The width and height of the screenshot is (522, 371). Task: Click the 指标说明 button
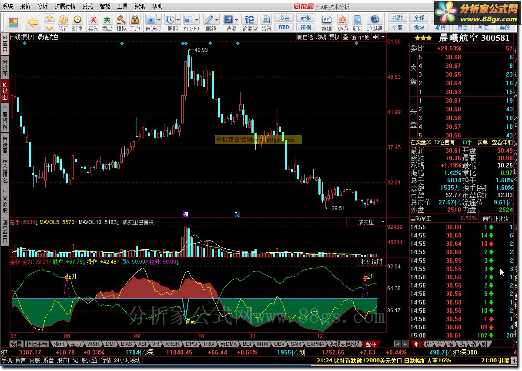click(371, 262)
